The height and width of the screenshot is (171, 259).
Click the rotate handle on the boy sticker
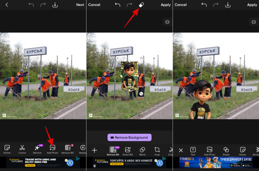[141, 58]
